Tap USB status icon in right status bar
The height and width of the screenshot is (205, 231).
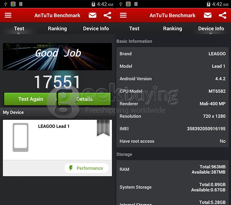click(121, 4)
